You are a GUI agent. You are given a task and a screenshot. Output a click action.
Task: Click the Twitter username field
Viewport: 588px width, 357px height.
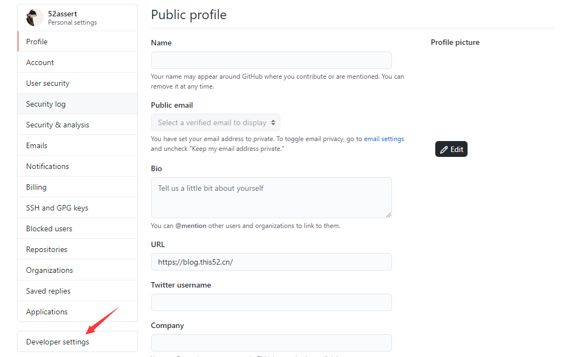click(272, 302)
